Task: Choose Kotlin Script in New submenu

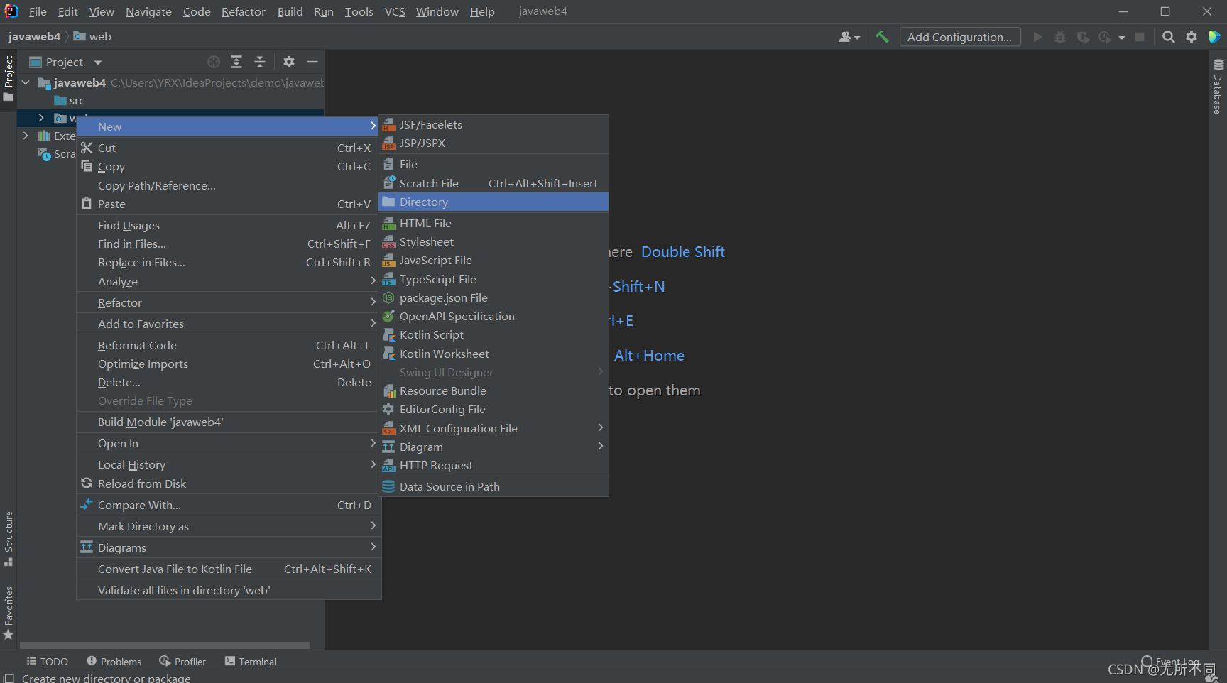Action: (493, 334)
